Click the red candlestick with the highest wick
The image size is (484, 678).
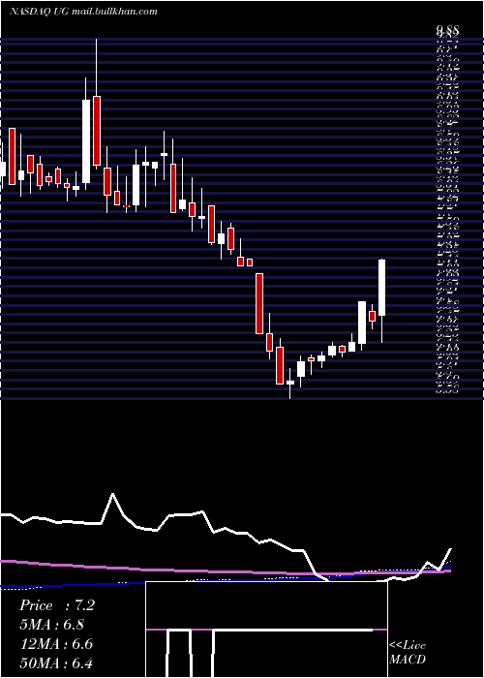[x=97, y=131]
